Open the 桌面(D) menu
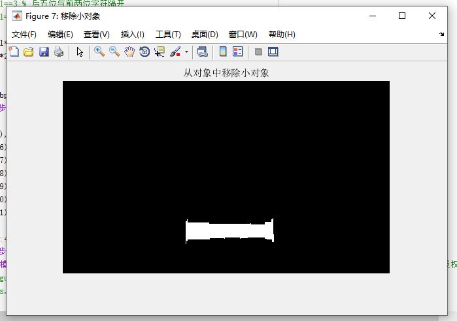 tap(205, 35)
